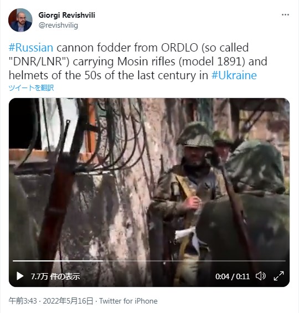This screenshot has height=313, width=299.
Task: Mute the video with the speaker icon
Action: pyautogui.click(x=261, y=276)
